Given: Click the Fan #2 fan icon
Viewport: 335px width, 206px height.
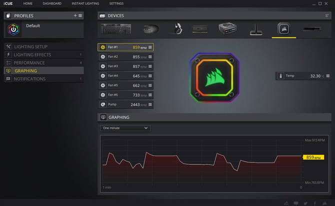Looking at the screenshot, I should pos(103,57).
